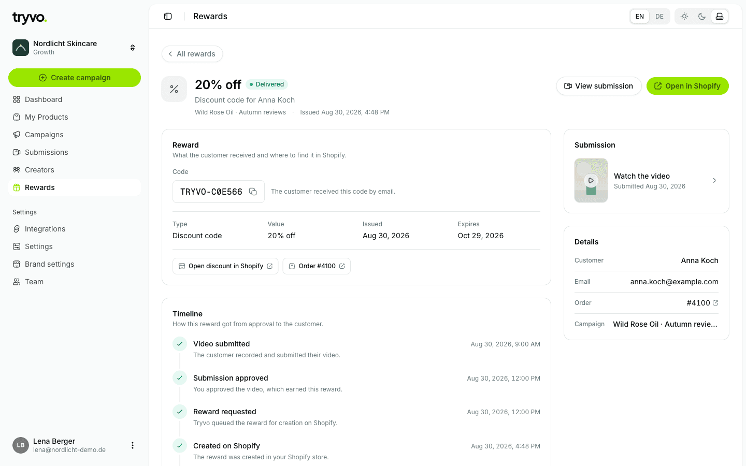Click the Delivered status badge
Image resolution: width=746 pixels, height=466 pixels.
click(x=267, y=84)
